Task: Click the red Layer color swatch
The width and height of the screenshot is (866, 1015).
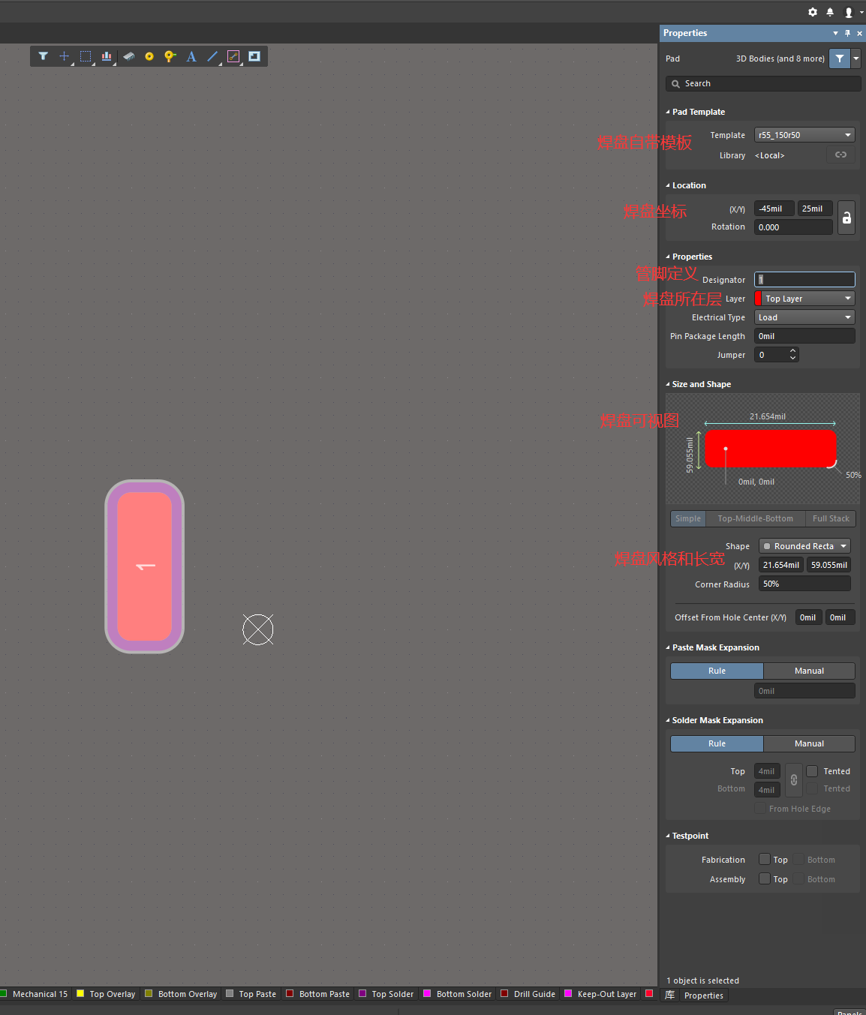Action: 758,299
